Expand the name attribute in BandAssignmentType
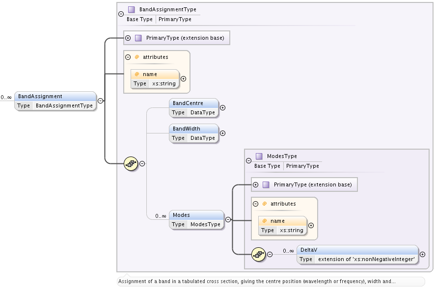 [183, 79]
